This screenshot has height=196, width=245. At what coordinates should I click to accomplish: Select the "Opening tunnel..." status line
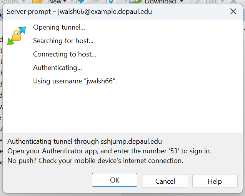pyautogui.click(x=59, y=27)
